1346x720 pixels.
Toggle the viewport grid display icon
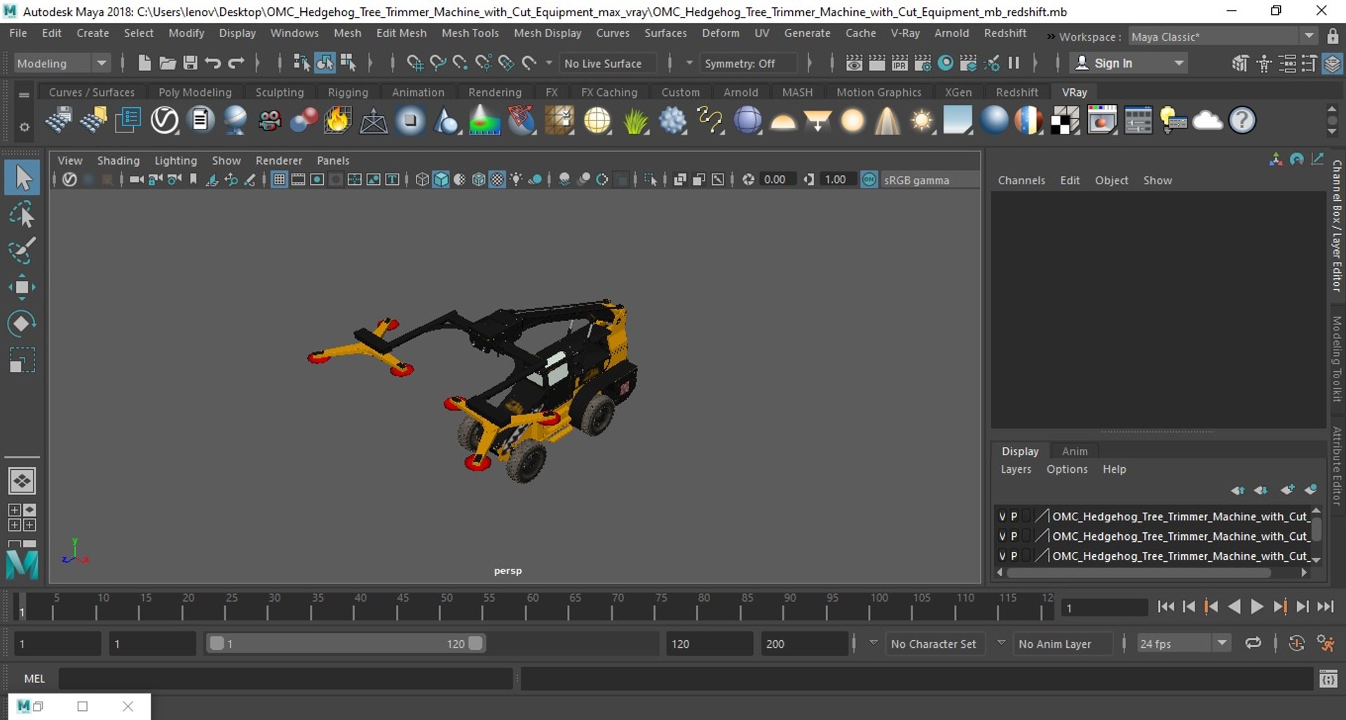[279, 180]
